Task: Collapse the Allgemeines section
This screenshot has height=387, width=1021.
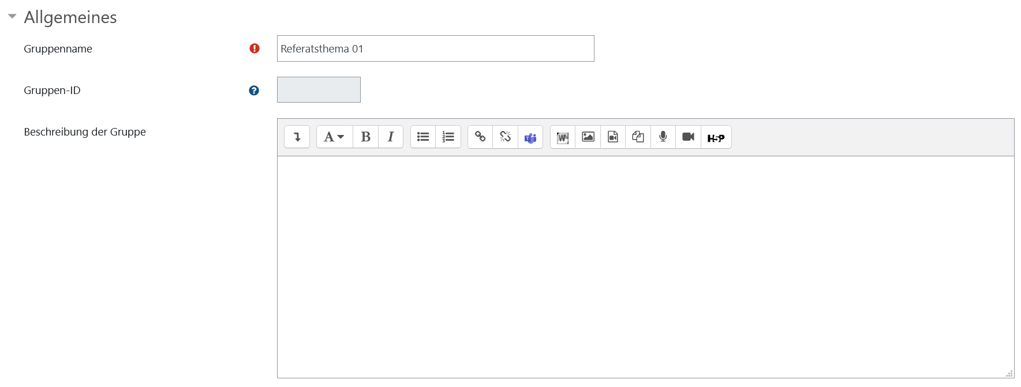Action: click(12, 17)
